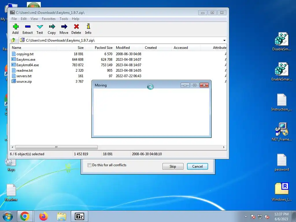Screen dimensions: 296x222
Task: Sort by the Packed Size column
Action: click(100, 48)
